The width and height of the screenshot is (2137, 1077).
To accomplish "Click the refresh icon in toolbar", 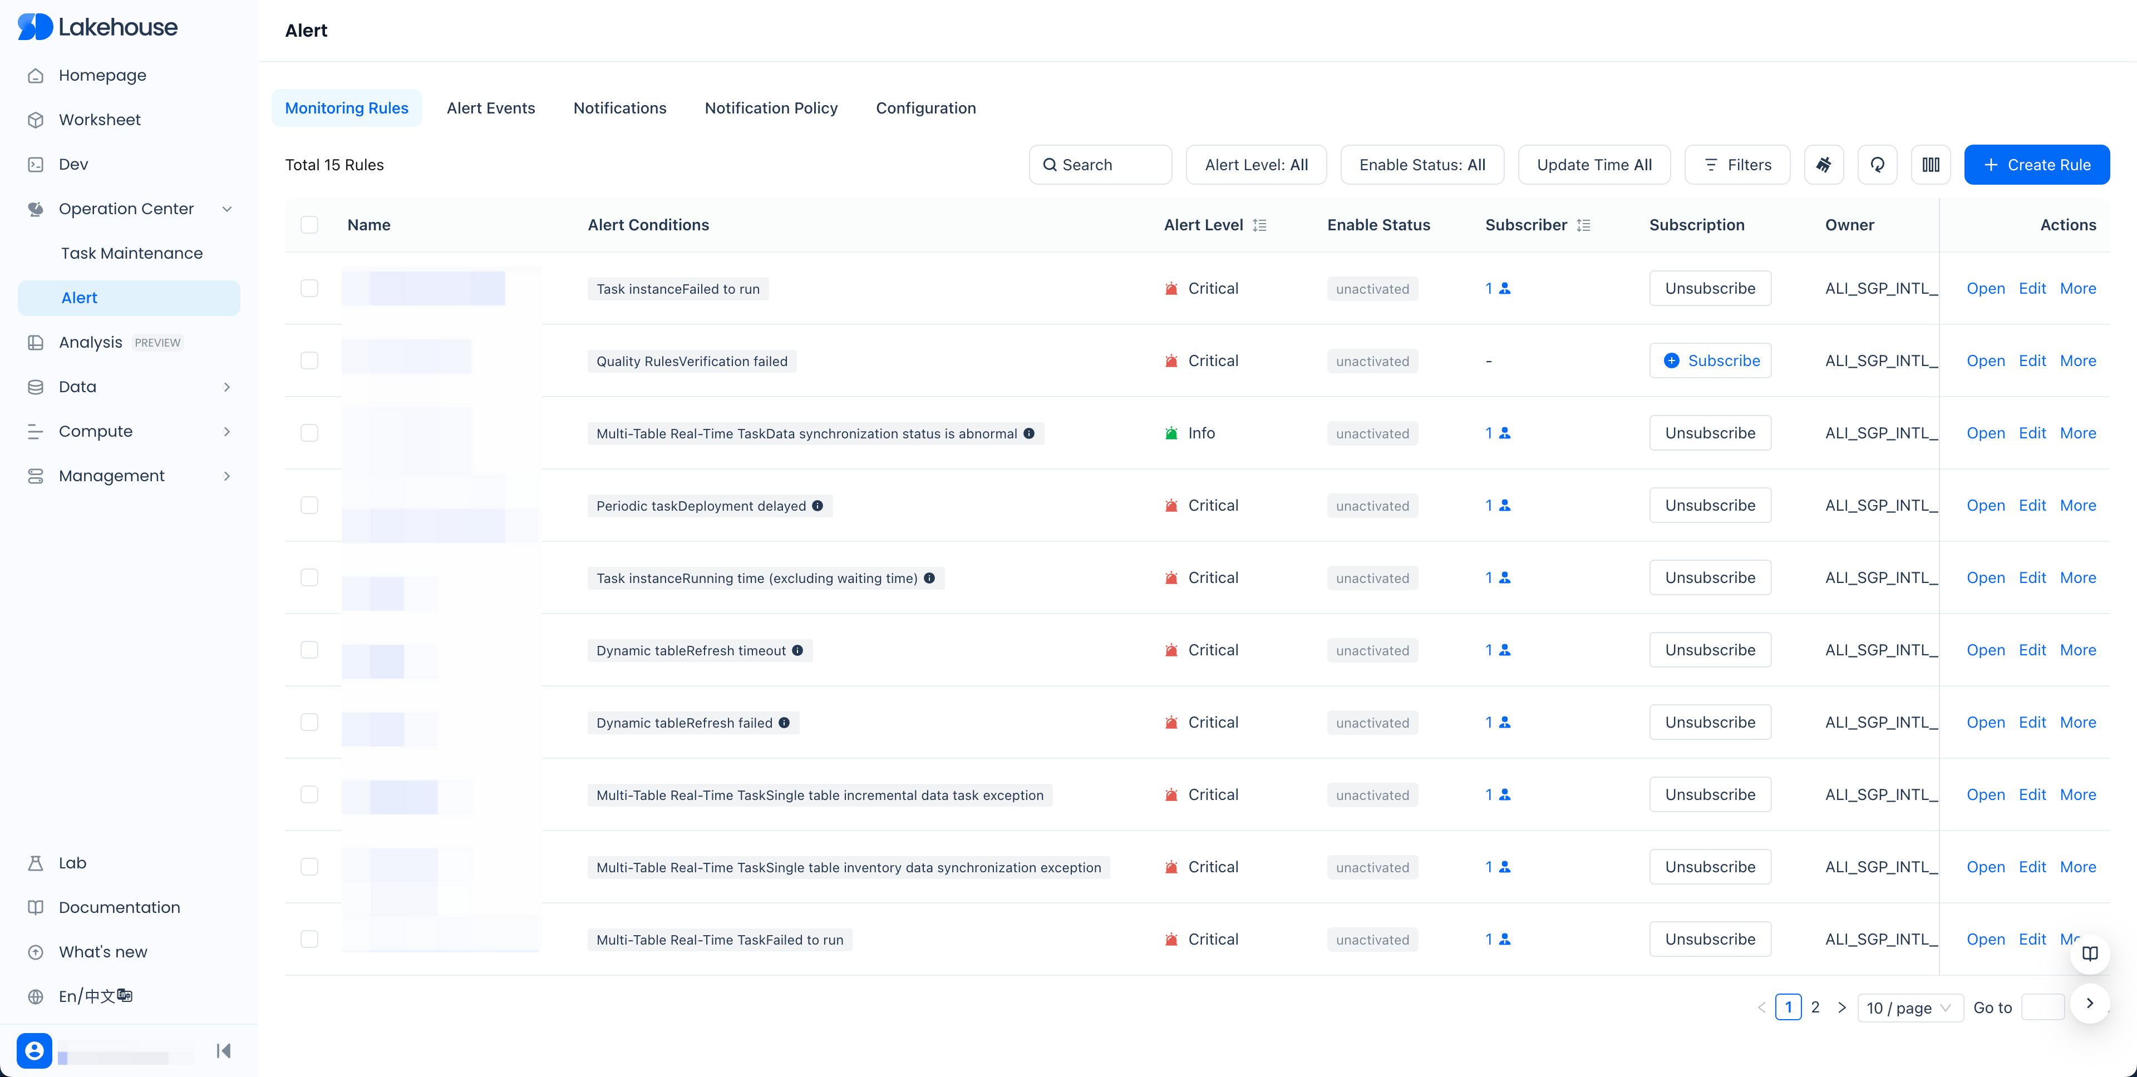I will pyautogui.click(x=1877, y=165).
